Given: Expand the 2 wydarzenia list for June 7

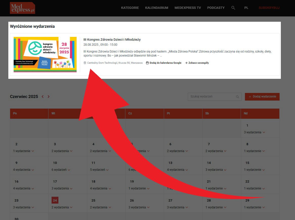Looking at the screenshot, I should [216, 151].
